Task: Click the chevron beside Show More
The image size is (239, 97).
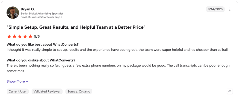Action: [27, 82]
